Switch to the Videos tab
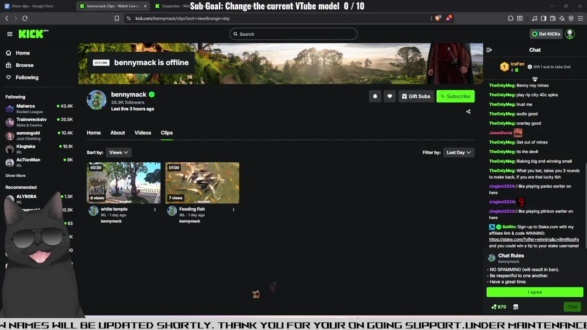Viewport: 587px width, 330px height. (143, 132)
